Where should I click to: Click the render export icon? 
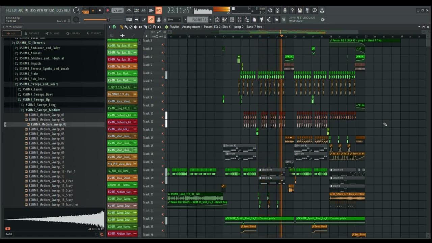click(x=307, y=10)
